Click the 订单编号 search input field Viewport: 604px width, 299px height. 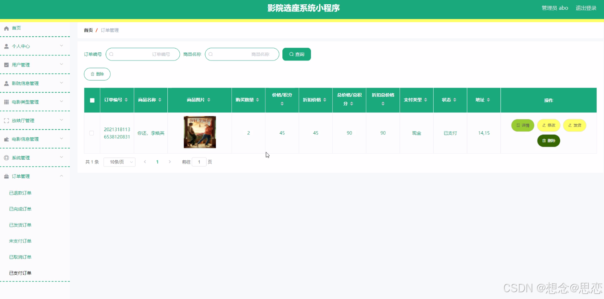click(x=143, y=54)
